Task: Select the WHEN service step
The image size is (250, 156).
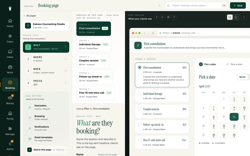Action: click(46, 71)
